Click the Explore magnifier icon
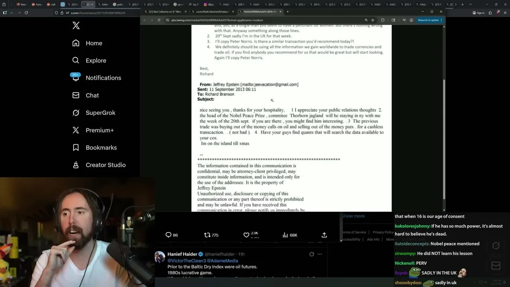The height and width of the screenshot is (287, 510). coord(76,60)
